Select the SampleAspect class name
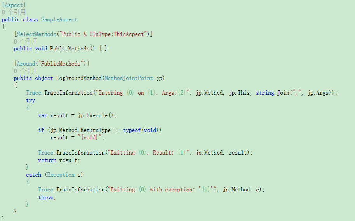Image resolution: width=355 pixels, height=221 pixels. [59, 19]
